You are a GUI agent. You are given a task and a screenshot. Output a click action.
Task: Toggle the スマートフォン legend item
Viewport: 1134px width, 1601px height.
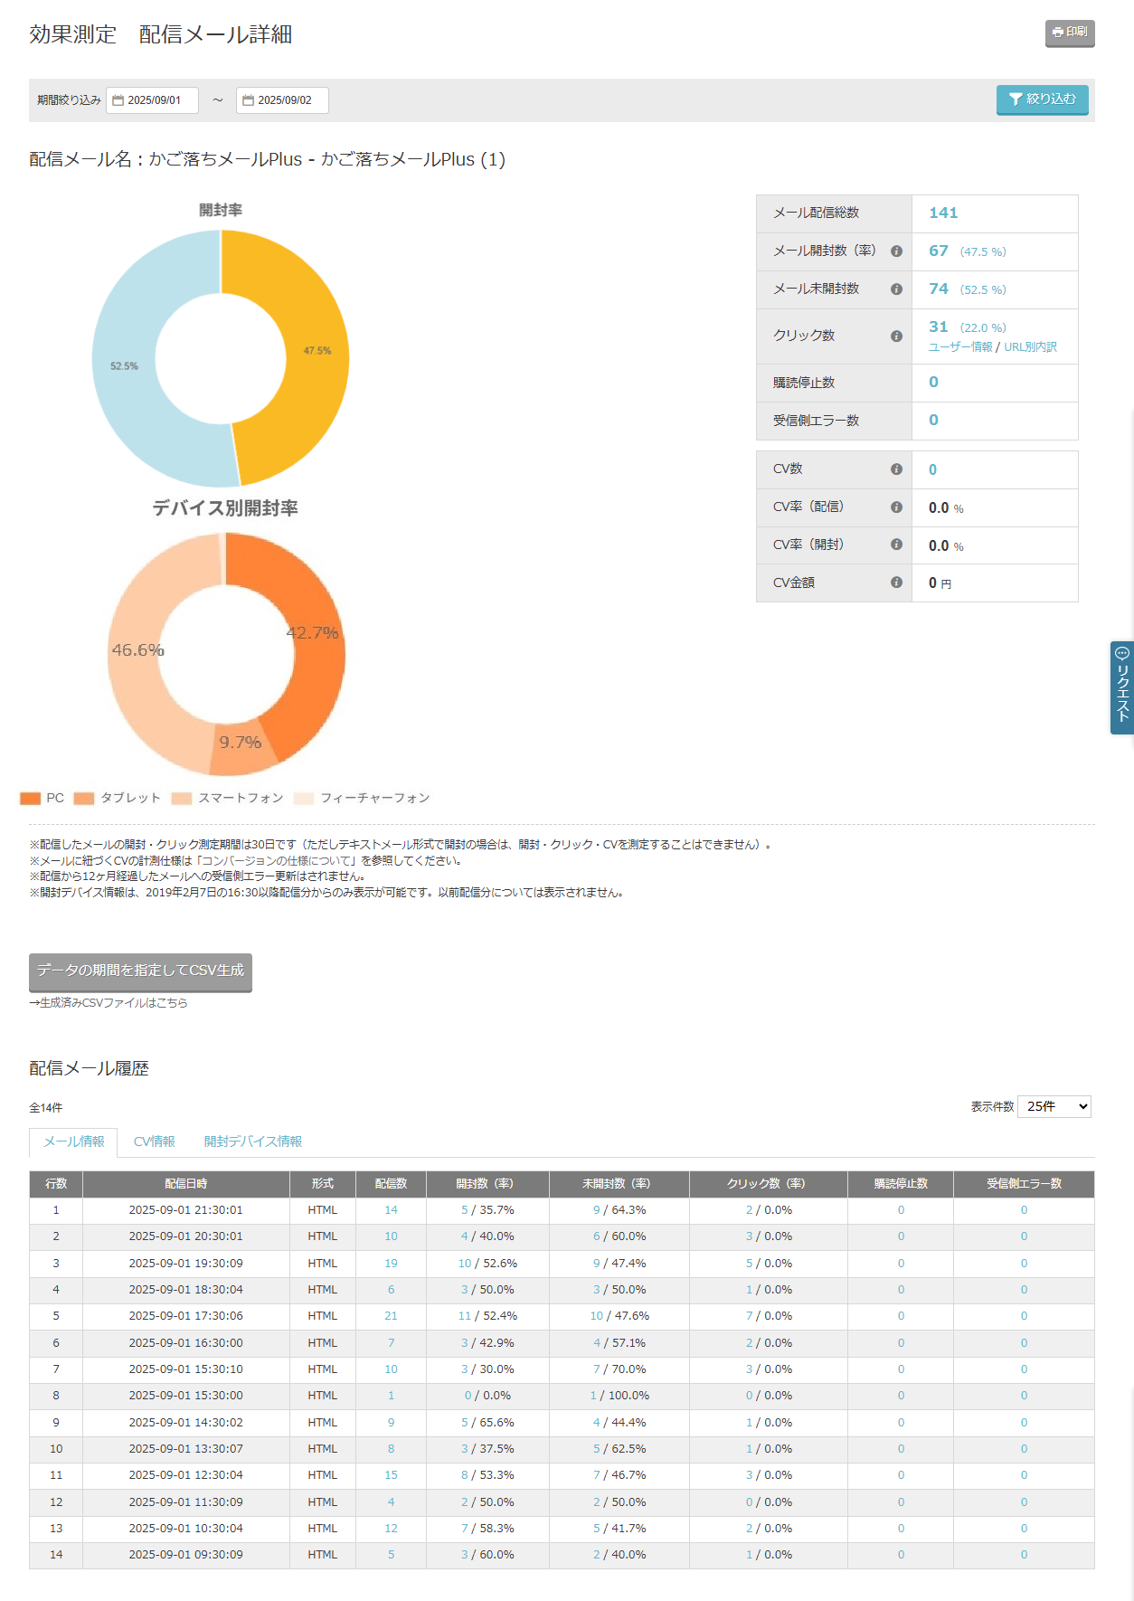[x=228, y=798]
